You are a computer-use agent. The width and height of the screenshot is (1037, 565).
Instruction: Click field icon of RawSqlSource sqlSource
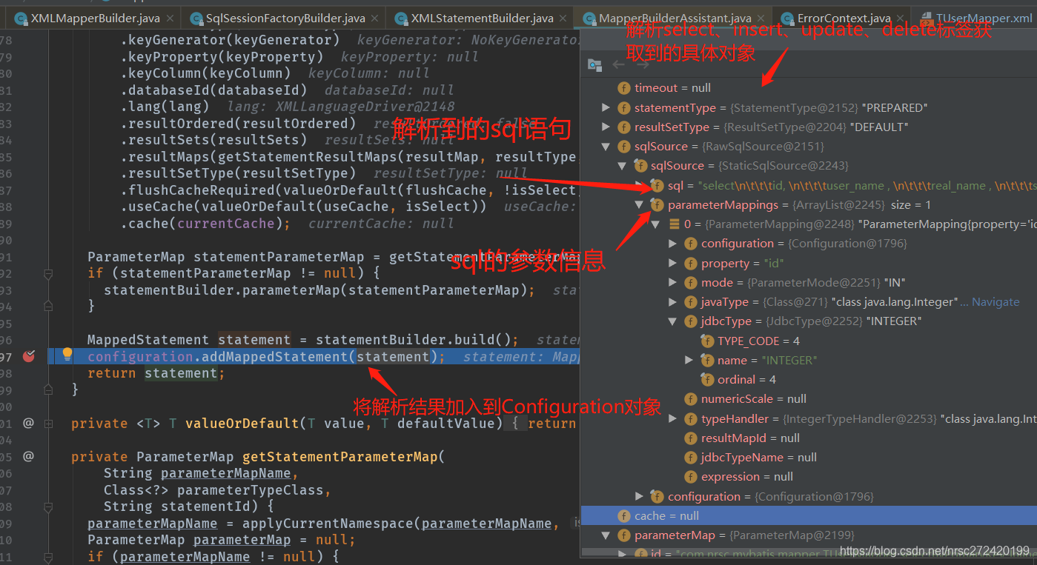coord(624,146)
